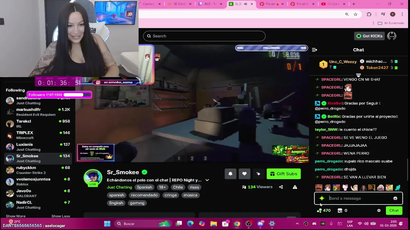Click the heart follow icon

point(244,174)
